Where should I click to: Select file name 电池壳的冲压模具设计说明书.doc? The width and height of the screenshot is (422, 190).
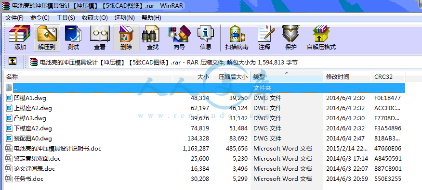pos(57,149)
